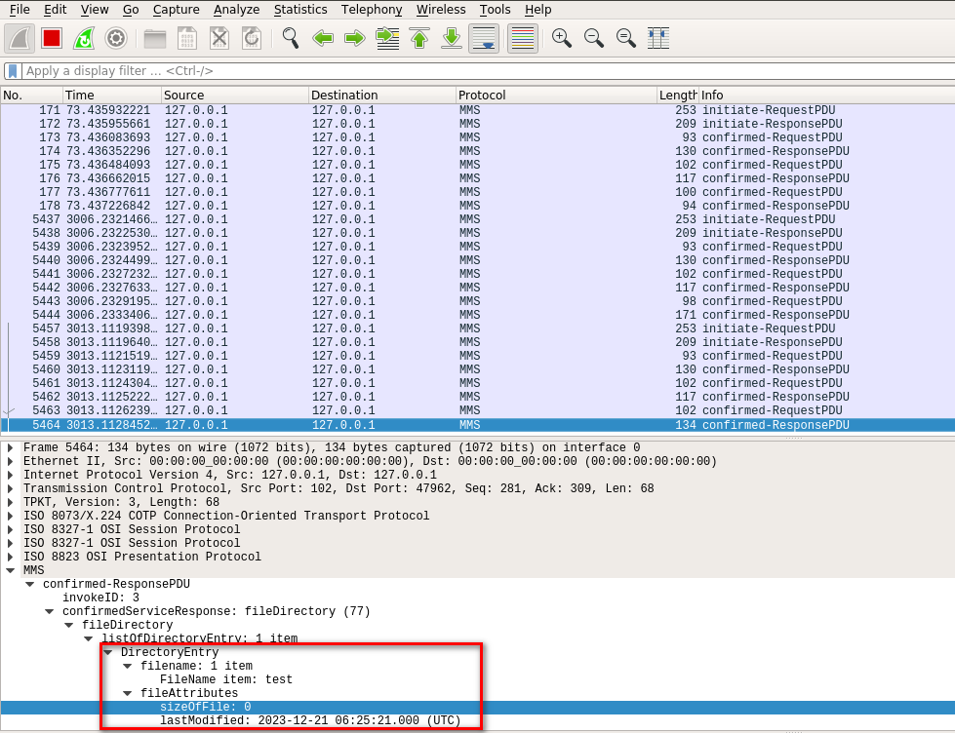Reload this capture file icon
Viewport: 955px width, 733px height.
tap(252, 38)
